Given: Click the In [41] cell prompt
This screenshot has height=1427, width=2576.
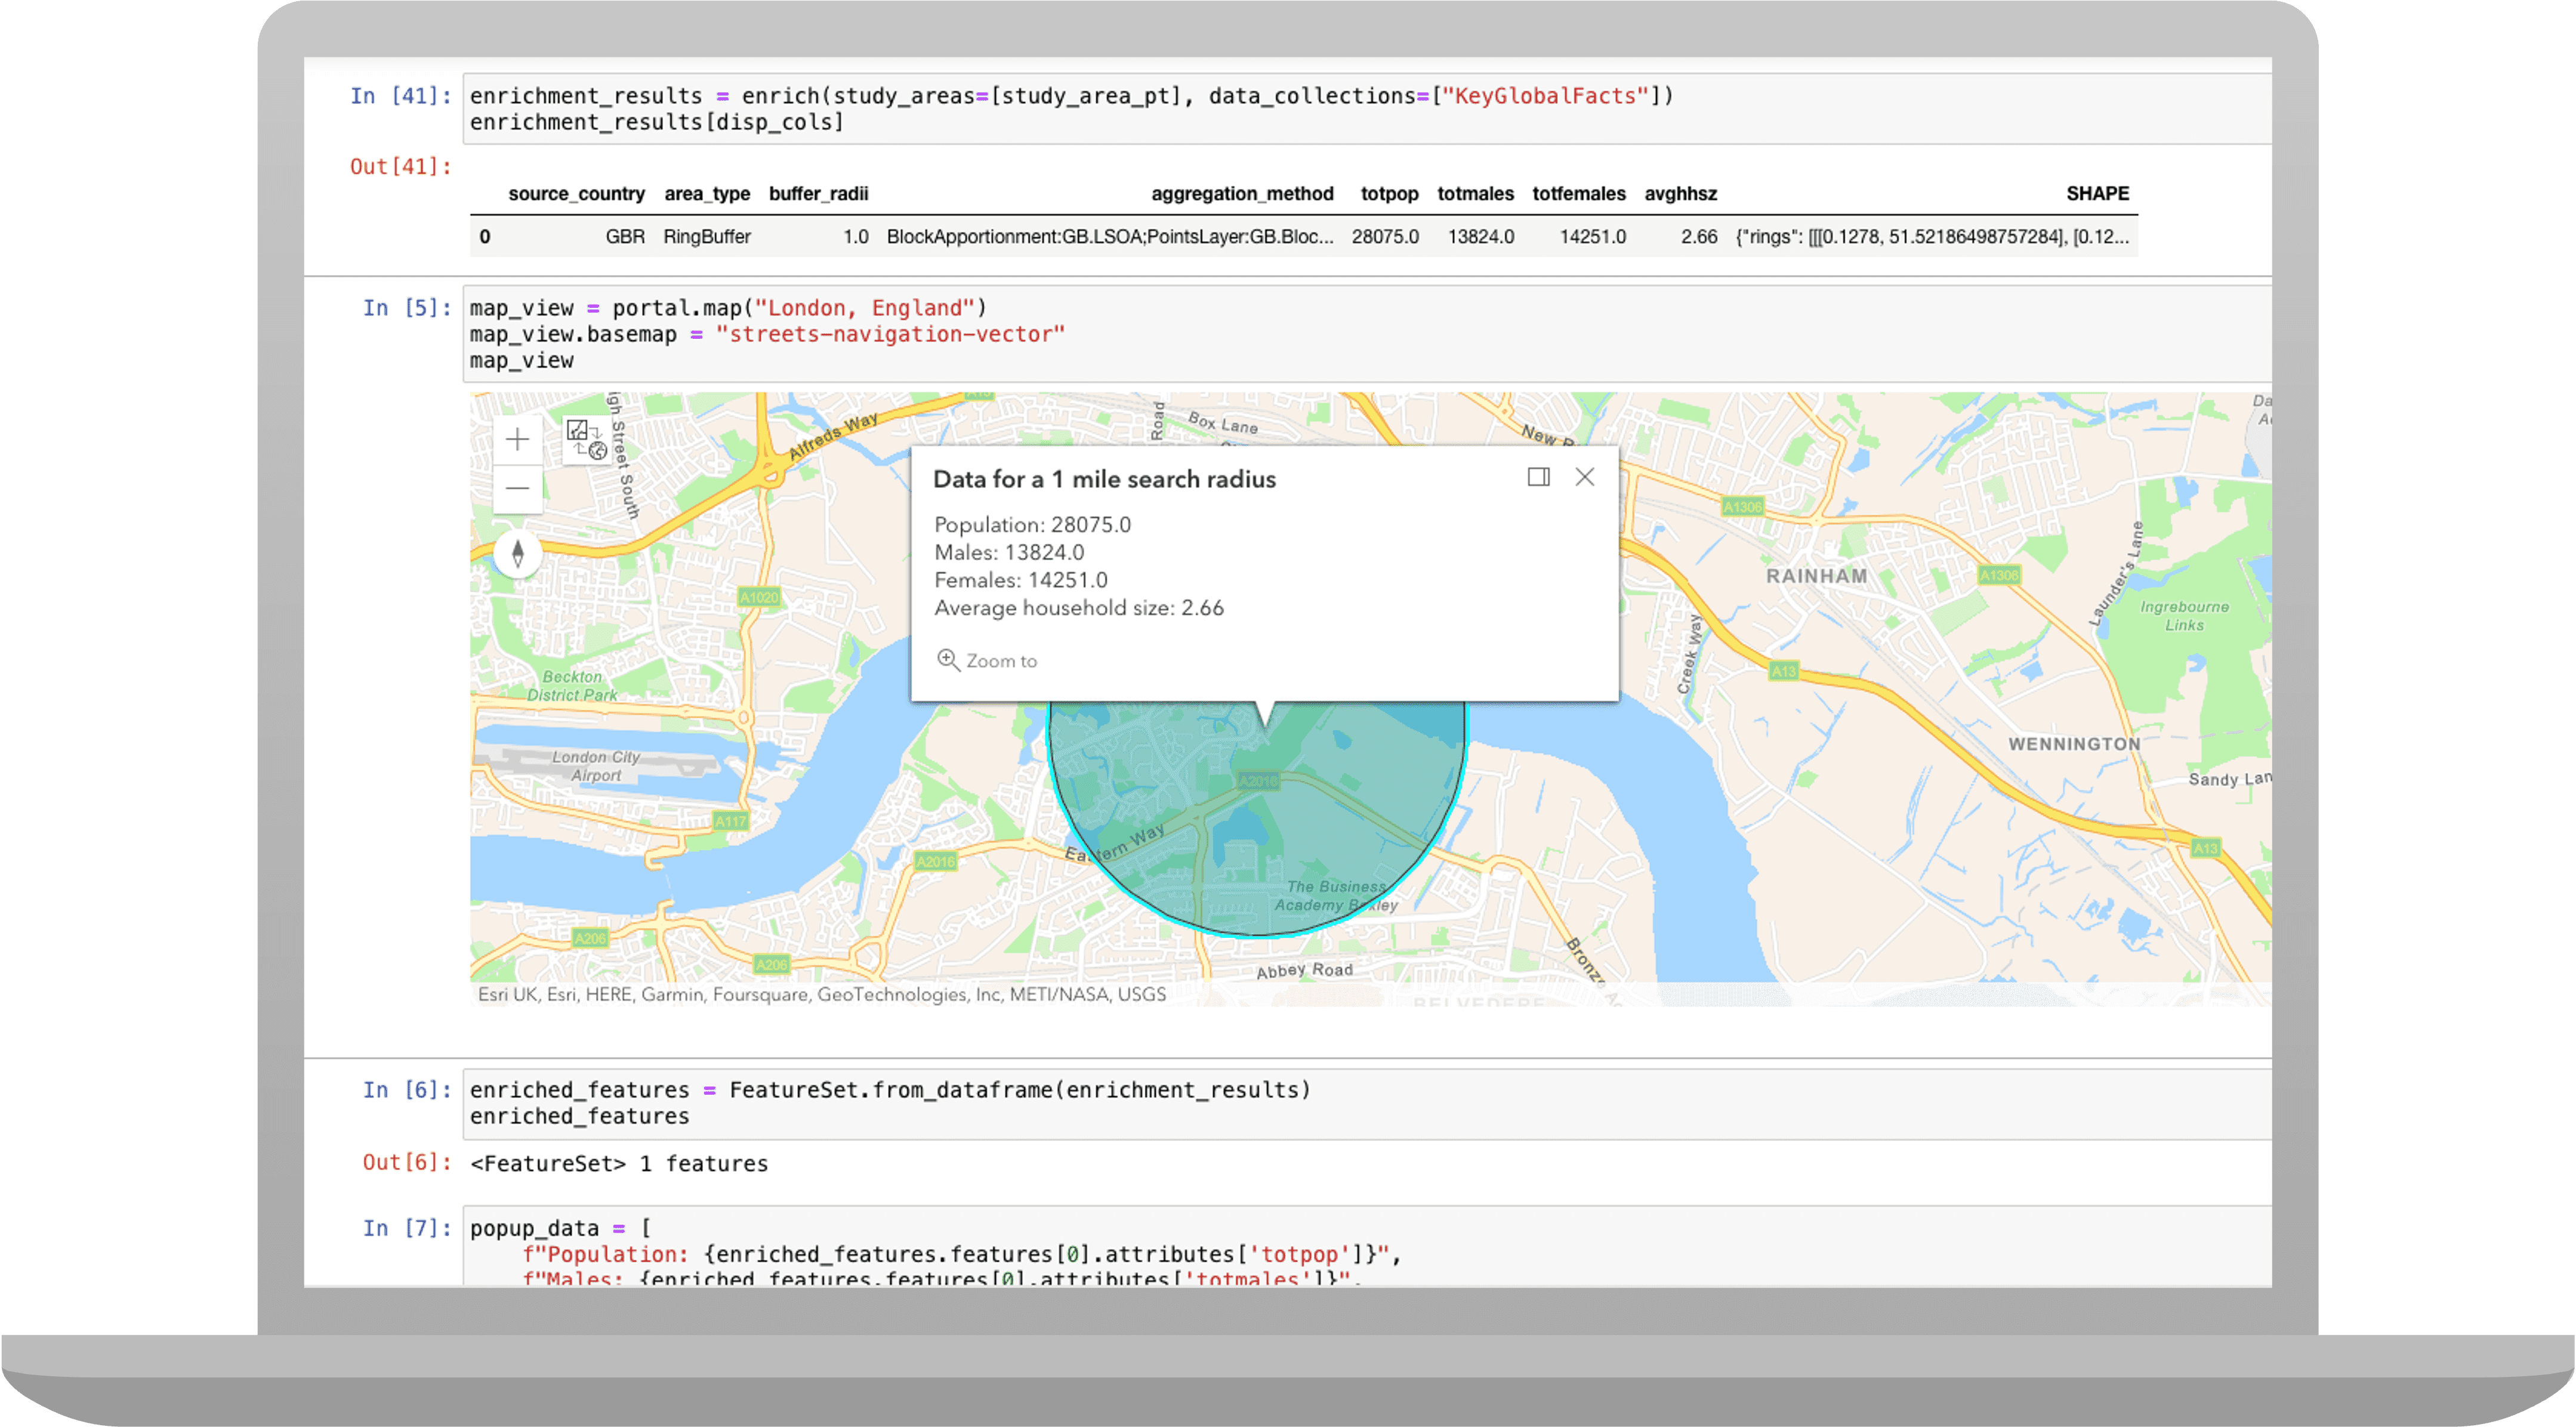Looking at the screenshot, I should [398, 96].
